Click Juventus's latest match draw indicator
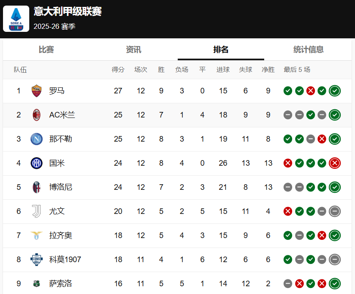The height and width of the screenshot is (294, 355). (335, 211)
